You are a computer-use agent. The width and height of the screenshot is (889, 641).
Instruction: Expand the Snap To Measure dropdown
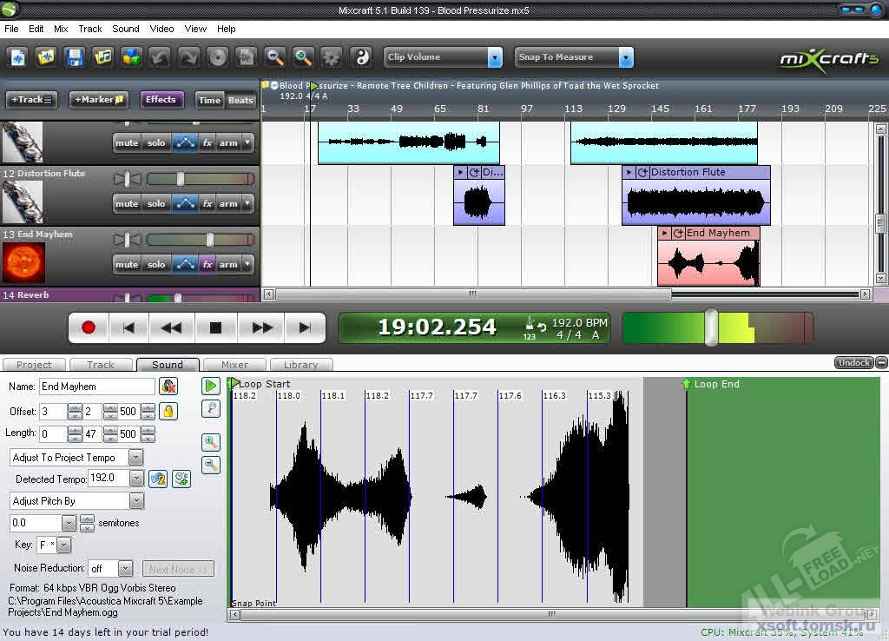tap(625, 57)
